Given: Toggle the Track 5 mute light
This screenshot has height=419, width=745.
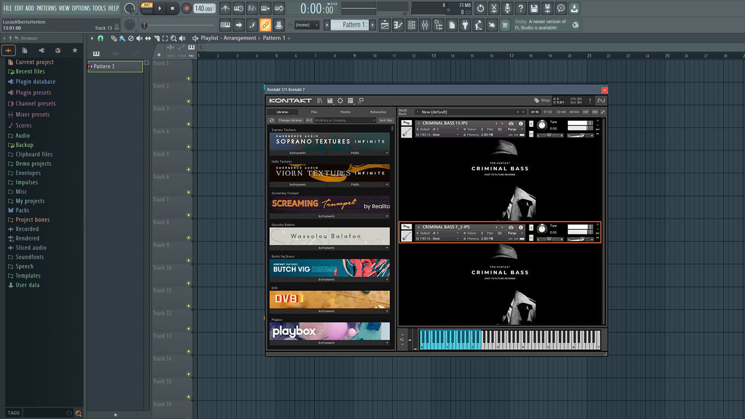Looking at the screenshot, I should [189, 169].
